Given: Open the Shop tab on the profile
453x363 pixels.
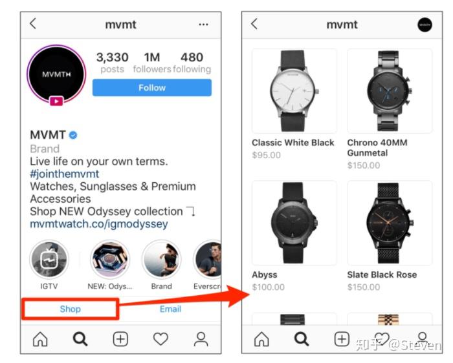Looking at the screenshot, I should [70, 309].
